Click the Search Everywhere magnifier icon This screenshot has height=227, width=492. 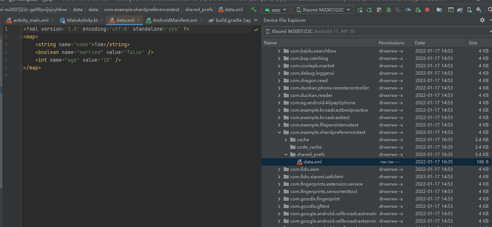[x=489, y=10]
